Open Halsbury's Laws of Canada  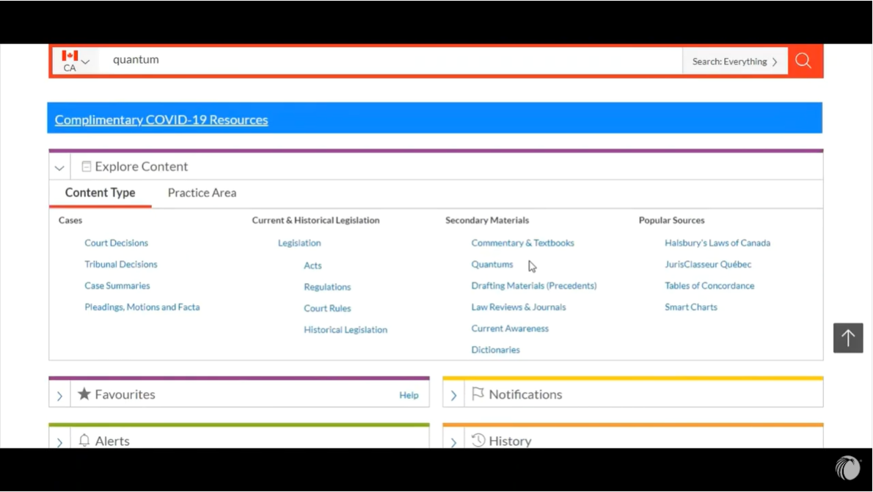[717, 243]
